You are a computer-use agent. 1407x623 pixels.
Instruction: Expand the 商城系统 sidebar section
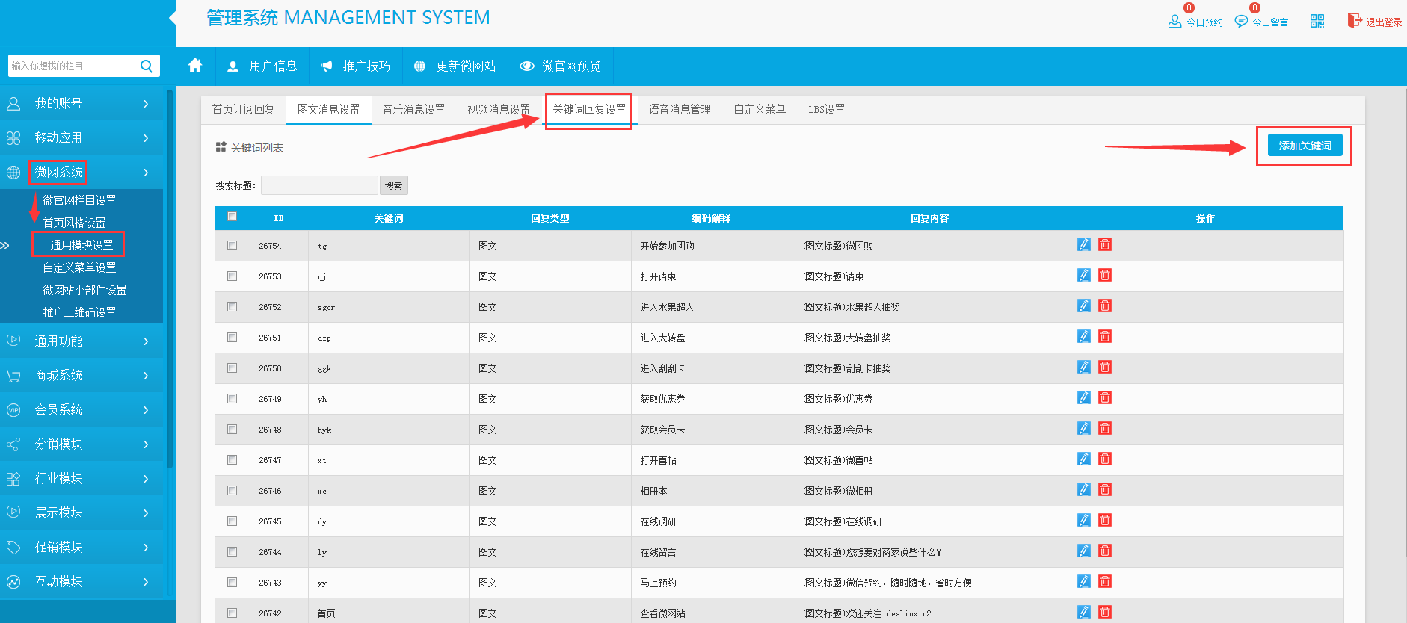tap(81, 376)
